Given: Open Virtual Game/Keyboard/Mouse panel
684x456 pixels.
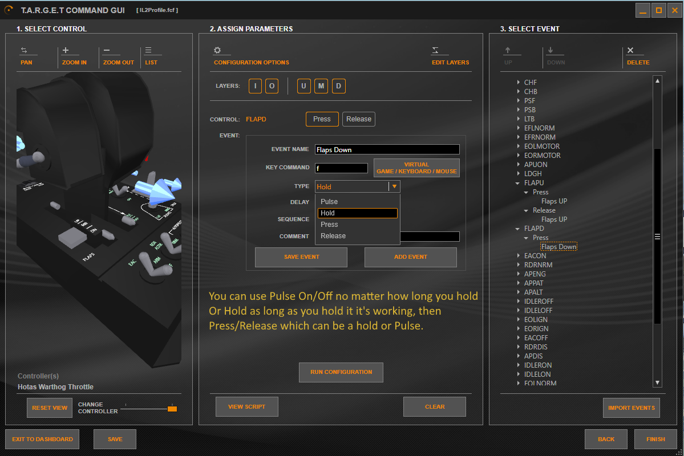Looking at the screenshot, I should point(416,168).
